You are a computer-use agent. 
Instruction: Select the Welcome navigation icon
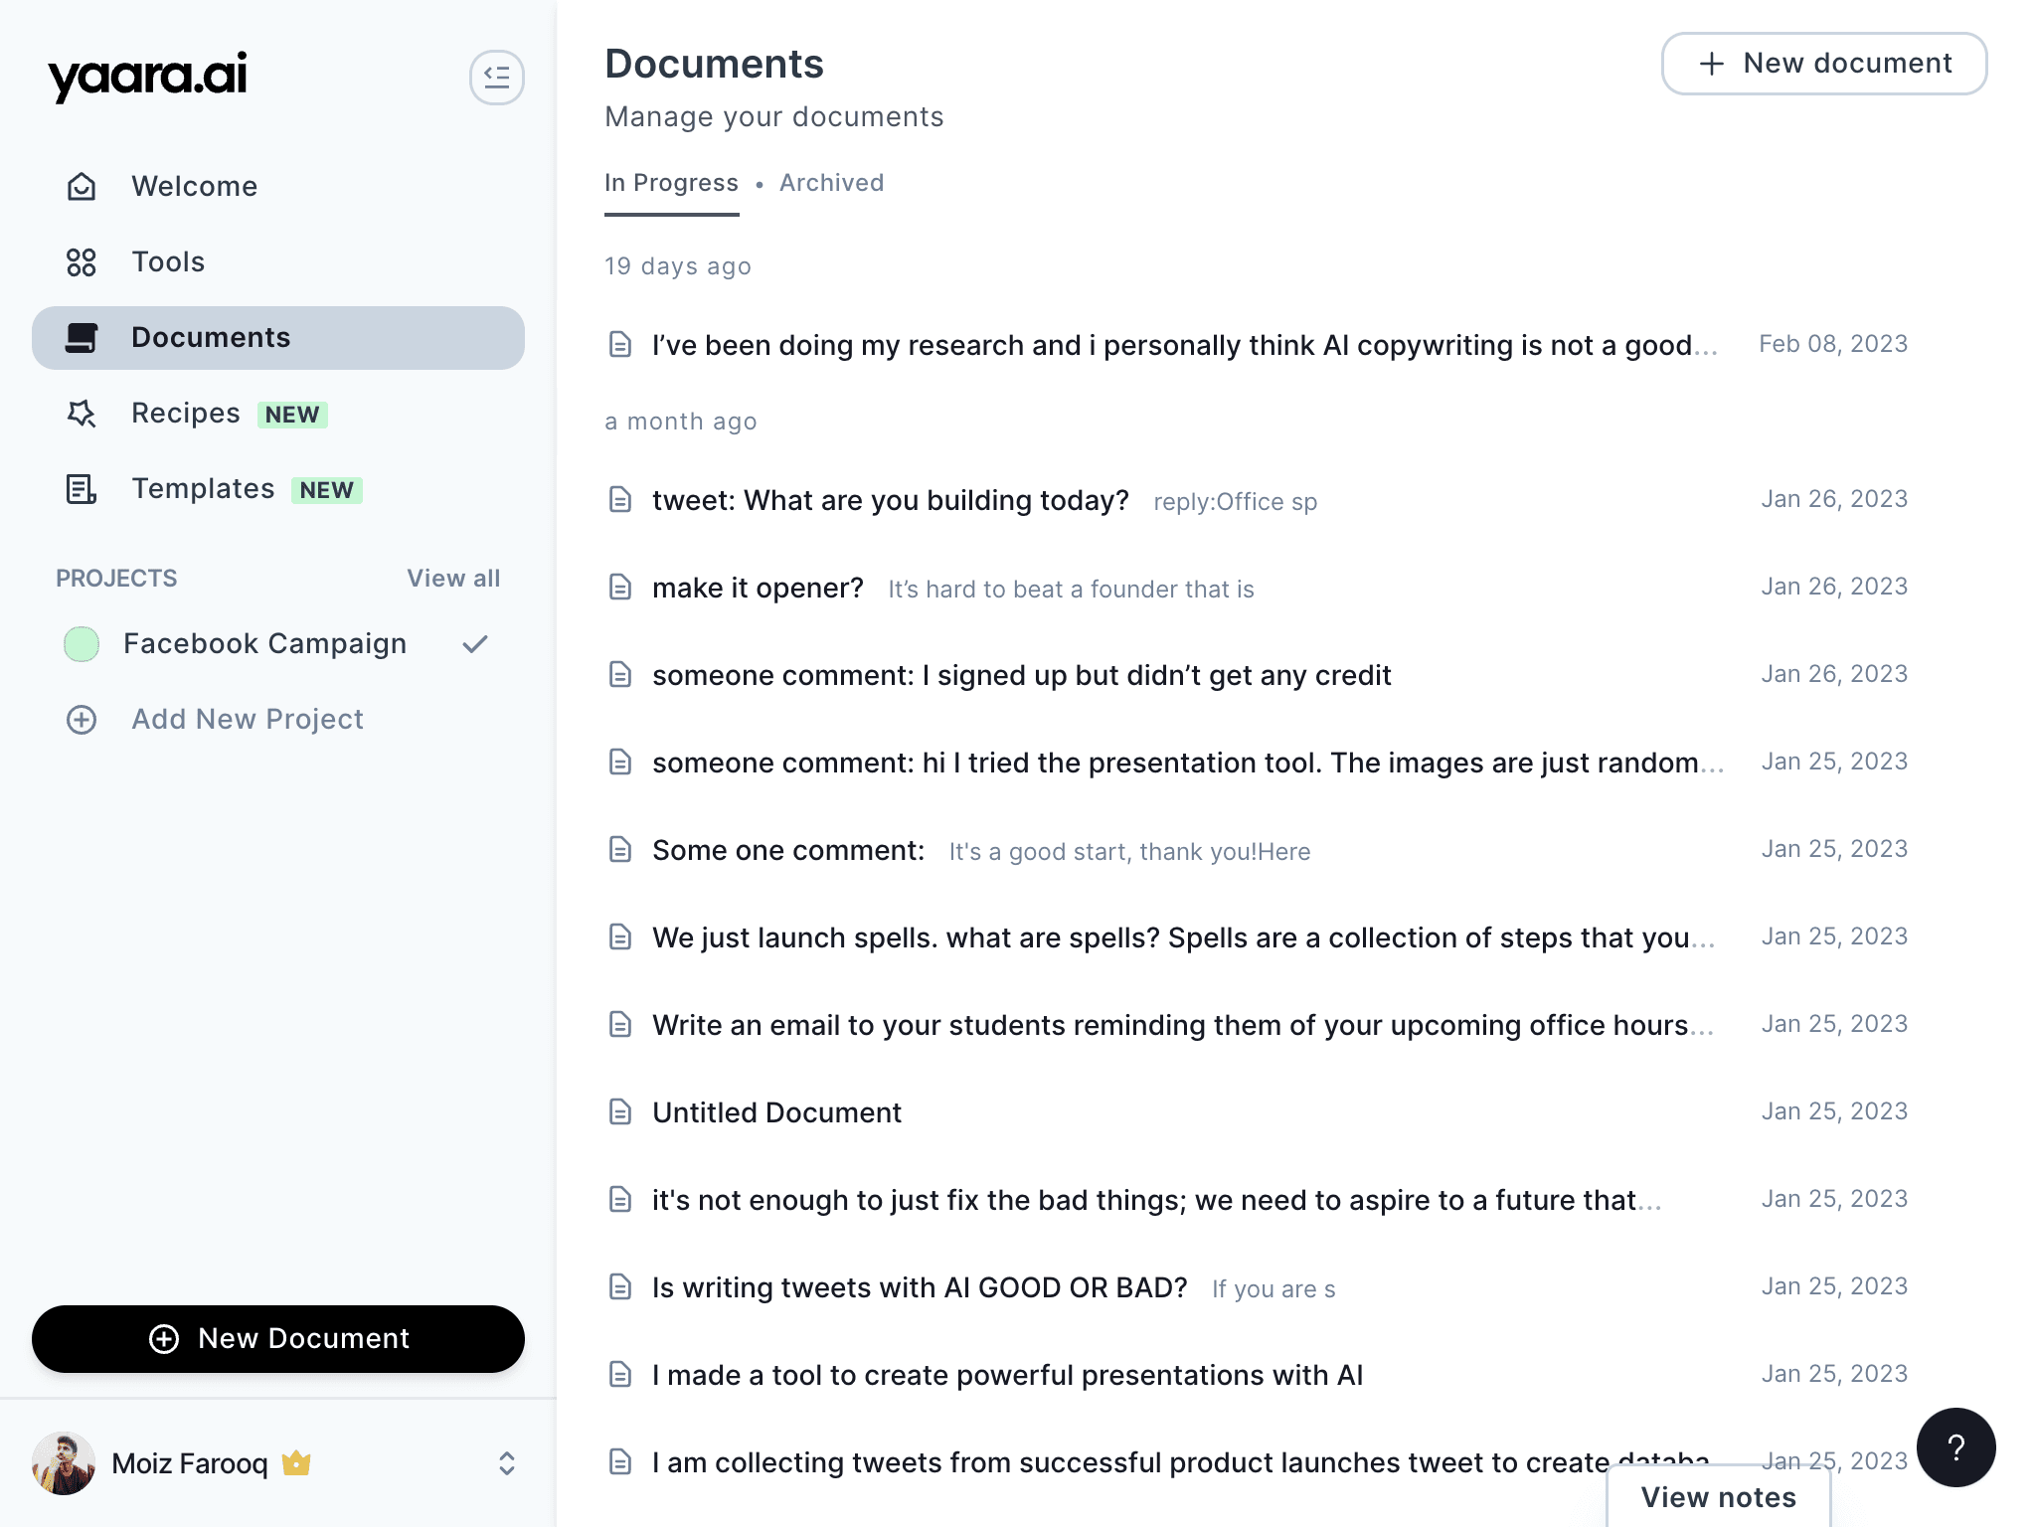(x=82, y=185)
